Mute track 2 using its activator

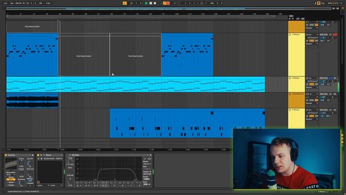click(x=324, y=35)
